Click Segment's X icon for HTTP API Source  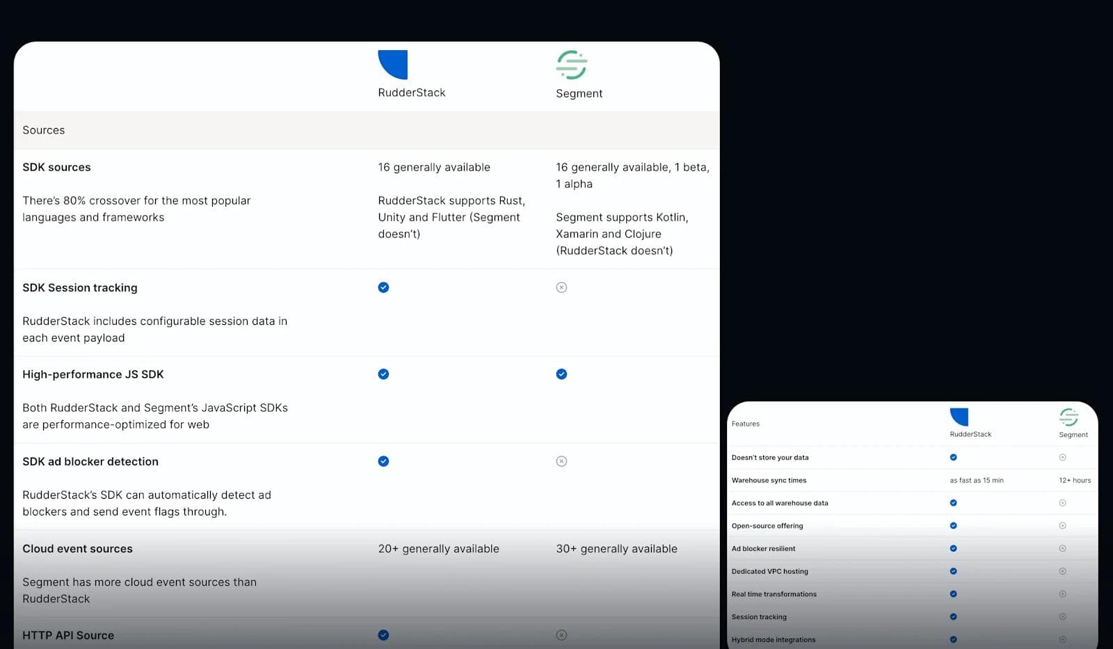[561, 635]
